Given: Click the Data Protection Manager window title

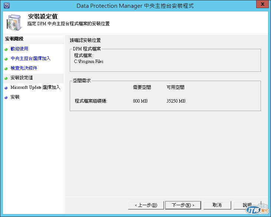Looking at the screenshot, I should (x=135, y=6).
